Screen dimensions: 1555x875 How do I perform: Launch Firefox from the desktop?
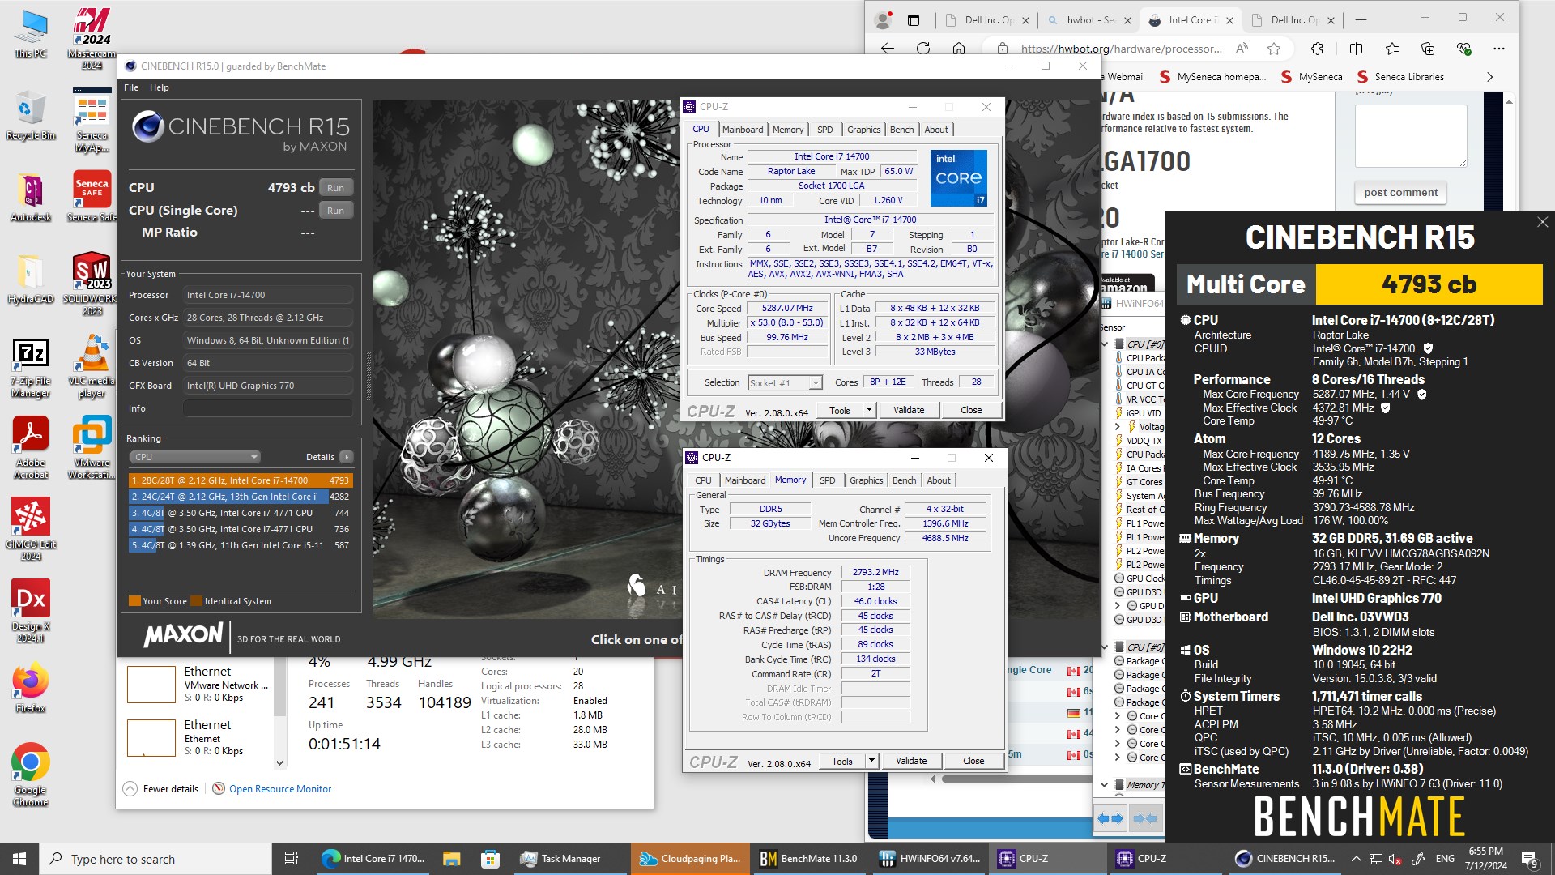(x=31, y=689)
